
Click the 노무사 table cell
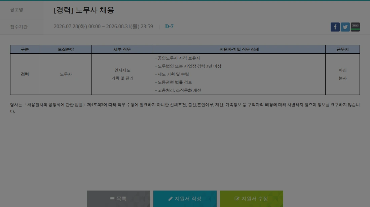[66, 74]
